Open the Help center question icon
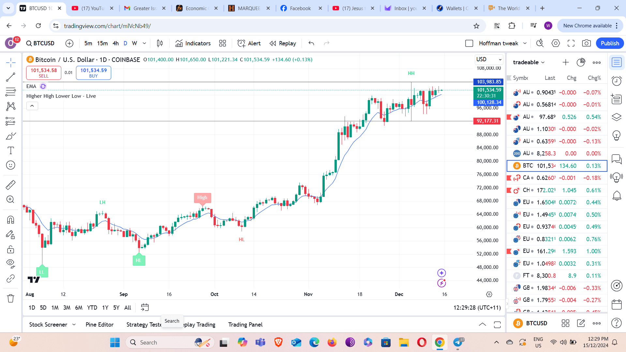This screenshot has height=352, width=626. tap(617, 323)
